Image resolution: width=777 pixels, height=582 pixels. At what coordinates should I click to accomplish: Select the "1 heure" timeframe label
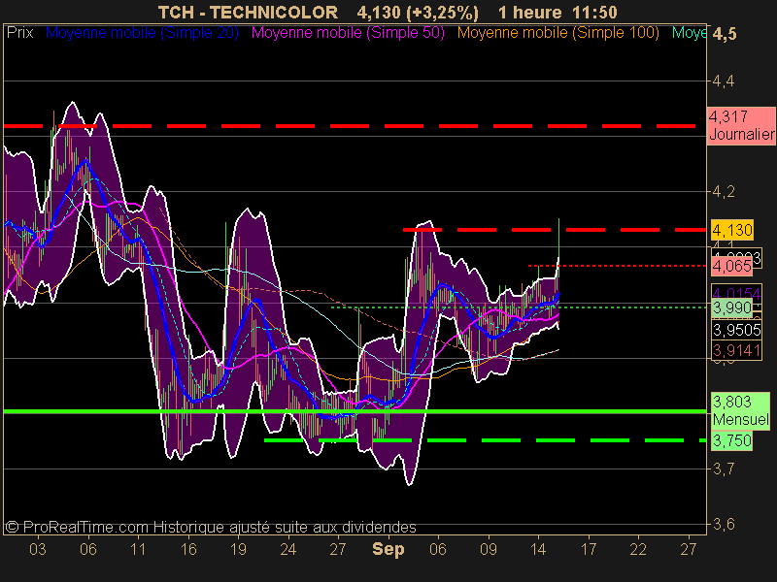pos(530,13)
